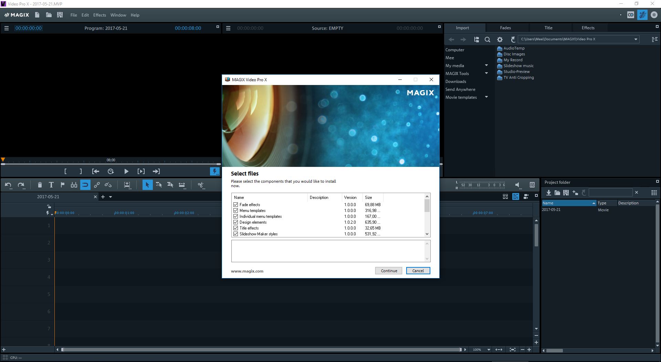Image resolution: width=661 pixels, height=362 pixels.
Task: Open Import panel settings gear
Action: click(x=500, y=40)
